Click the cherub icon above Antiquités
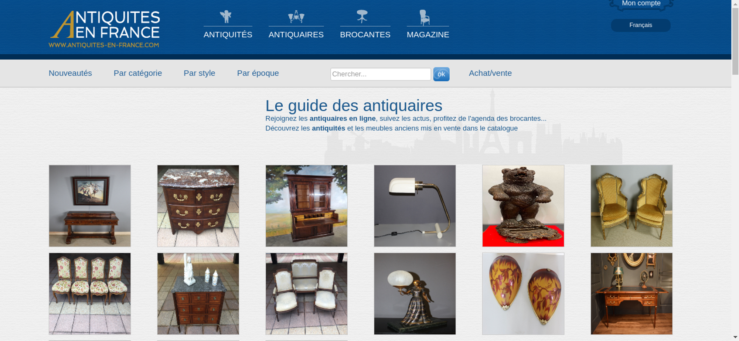Viewport: 739px width, 341px height. point(226,17)
